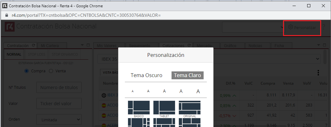Click the globe icon beside IBEX
This screenshot has height=127, width=331.
[x=104, y=95]
